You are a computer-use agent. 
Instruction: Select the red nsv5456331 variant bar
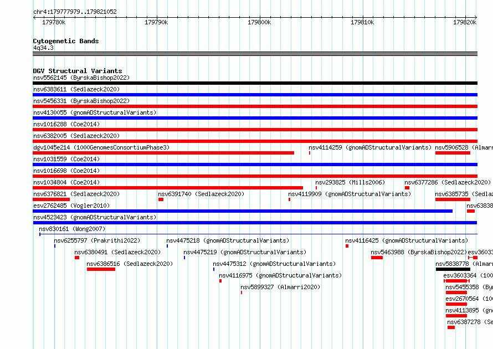pyautogui.click(x=255, y=106)
